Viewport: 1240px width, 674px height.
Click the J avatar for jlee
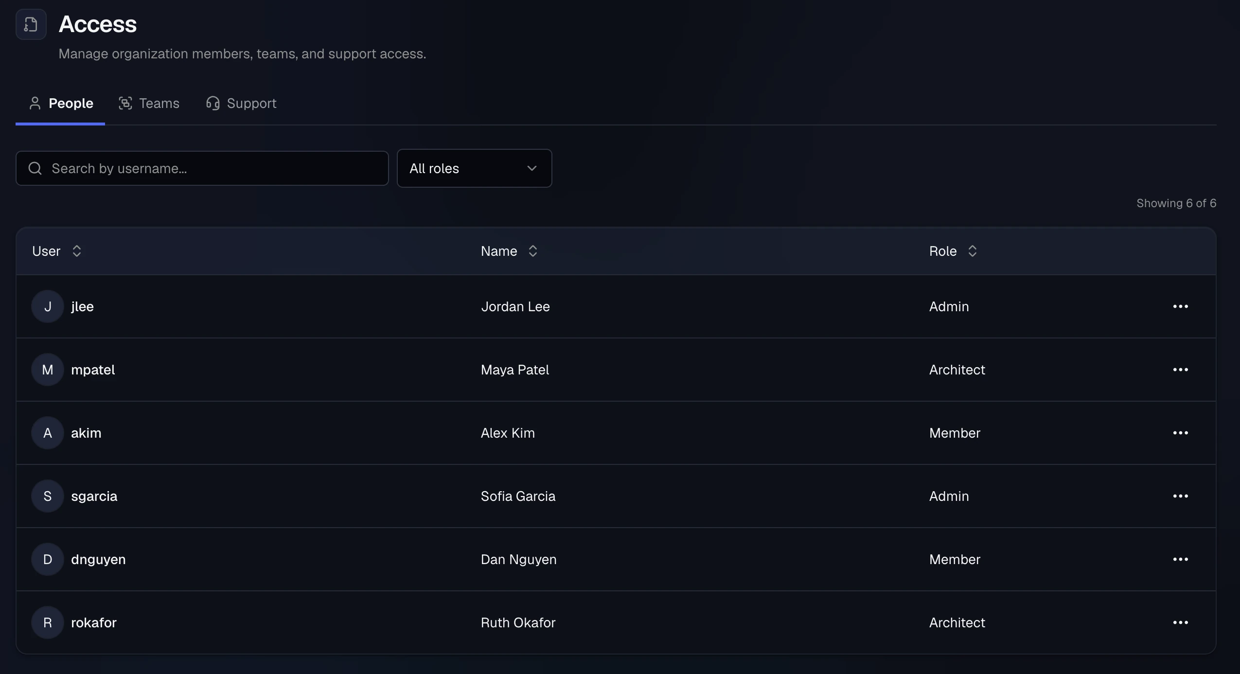tap(48, 306)
